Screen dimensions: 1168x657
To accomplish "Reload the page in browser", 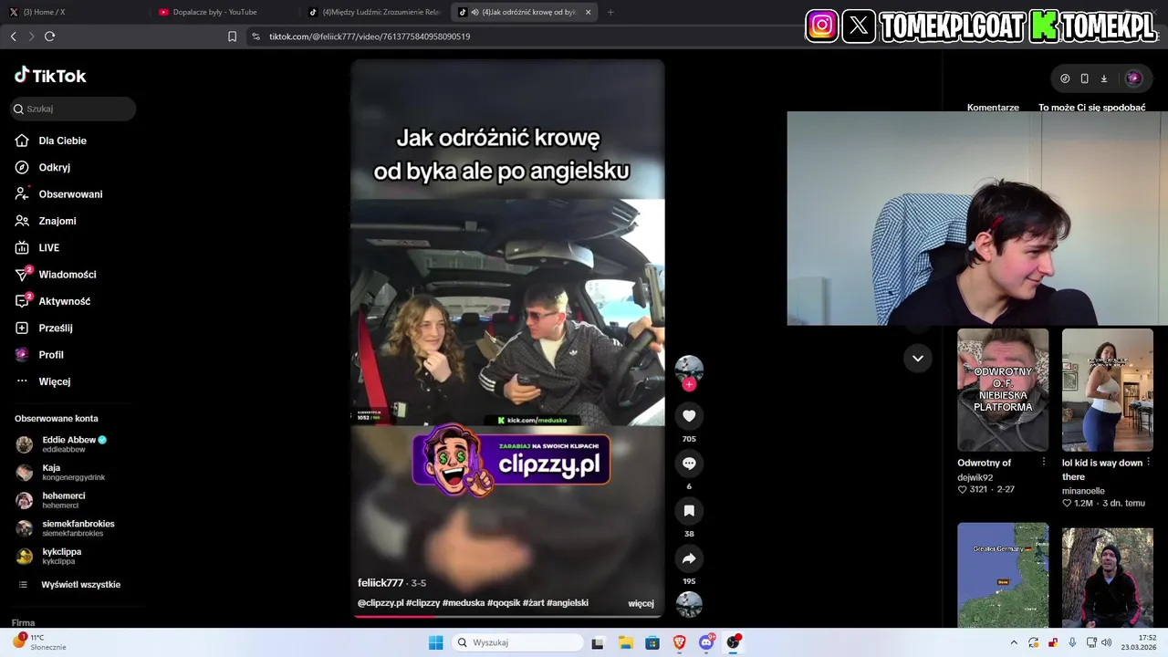I will coord(49,36).
